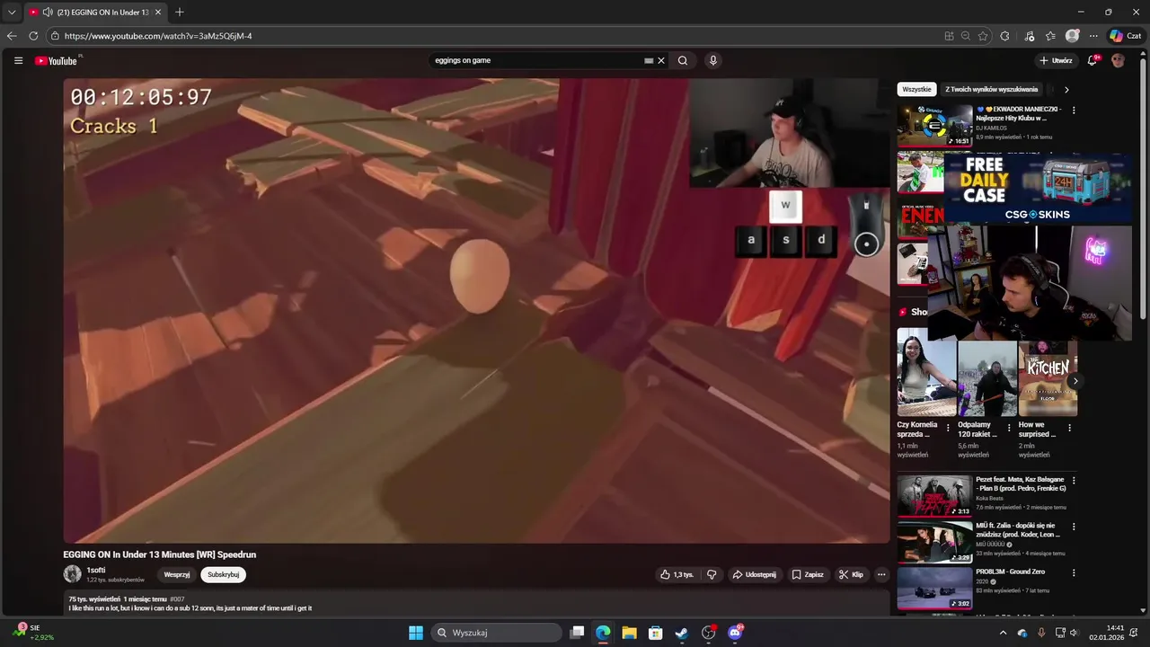Viewport: 1150px width, 647px height.
Task: Open the media control music-note icon
Action: (1030, 36)
